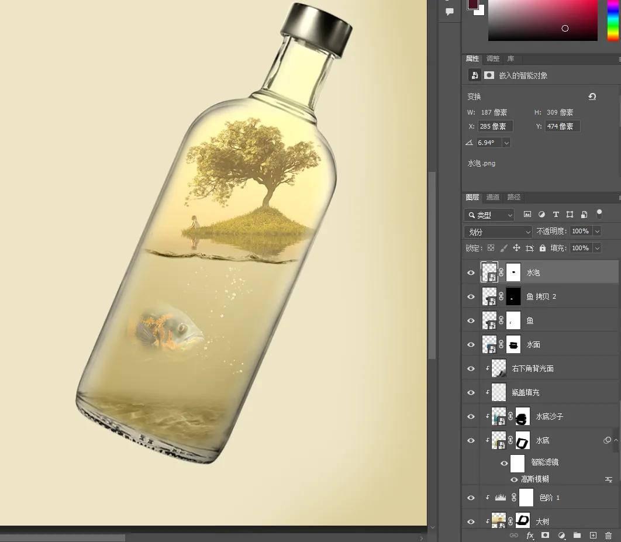Hide the 鱼 layer
The height and width of the screenshot is (542, 621).
pos(471,320)
